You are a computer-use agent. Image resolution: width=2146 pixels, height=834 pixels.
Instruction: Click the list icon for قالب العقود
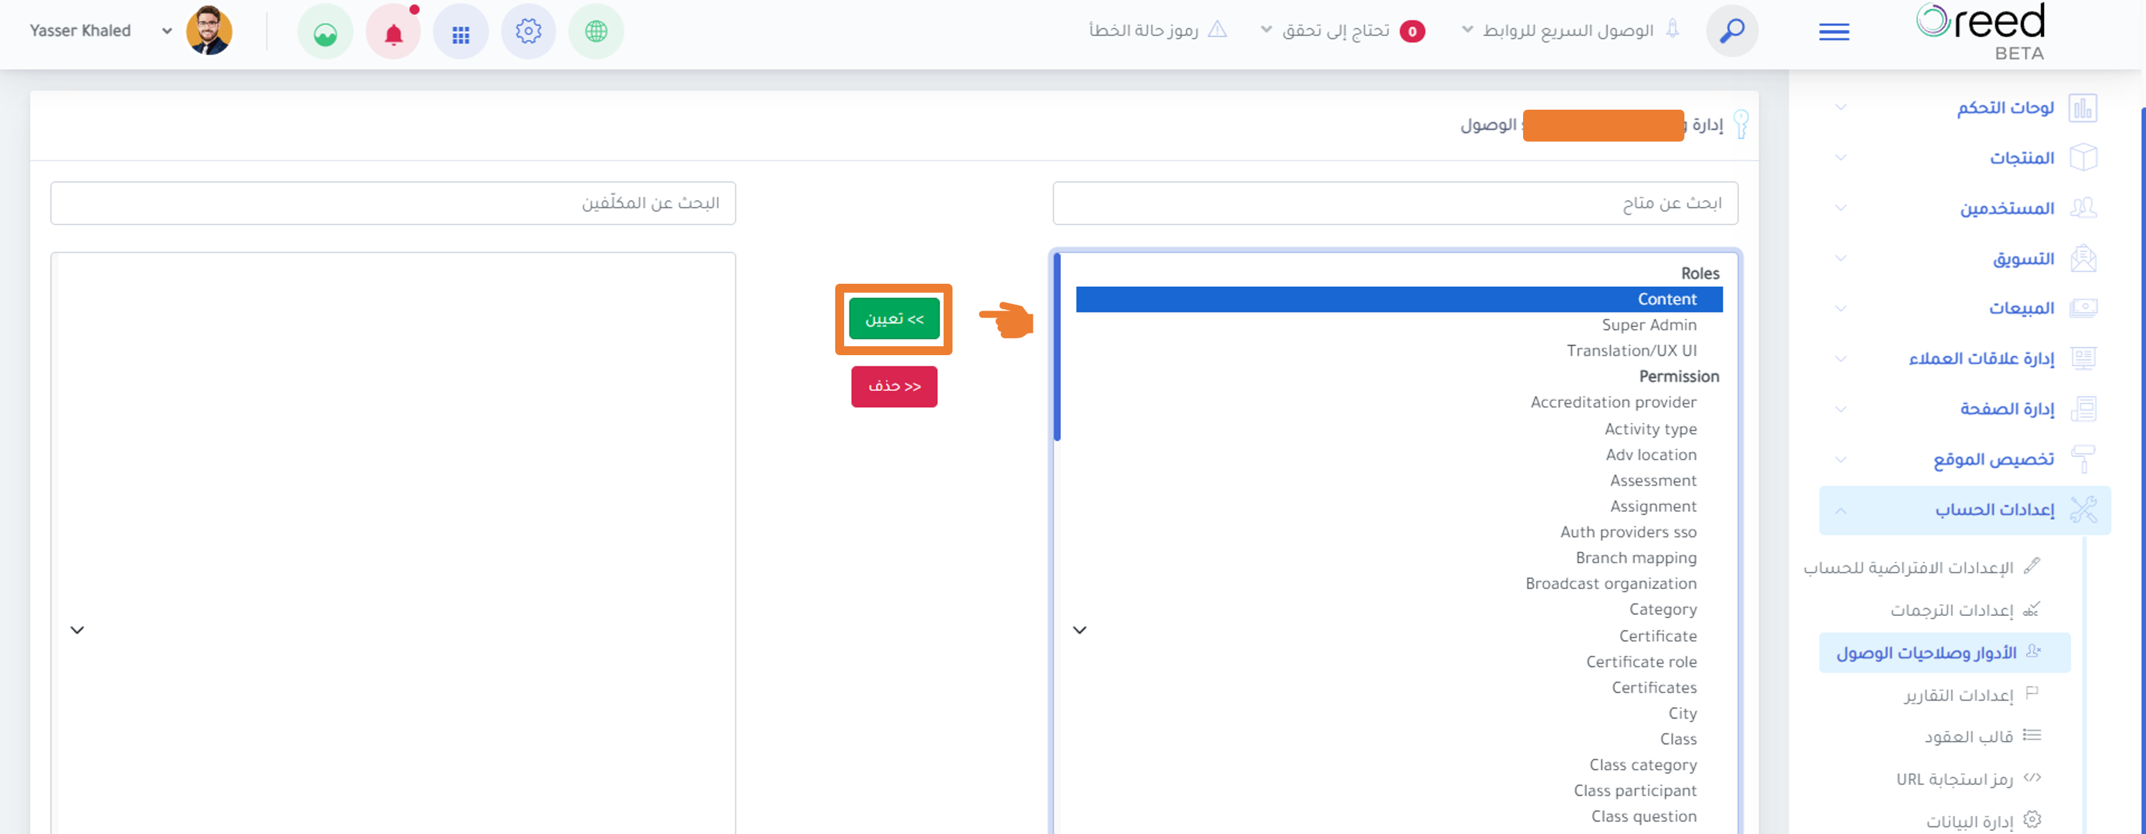(x=2032, y=735)
